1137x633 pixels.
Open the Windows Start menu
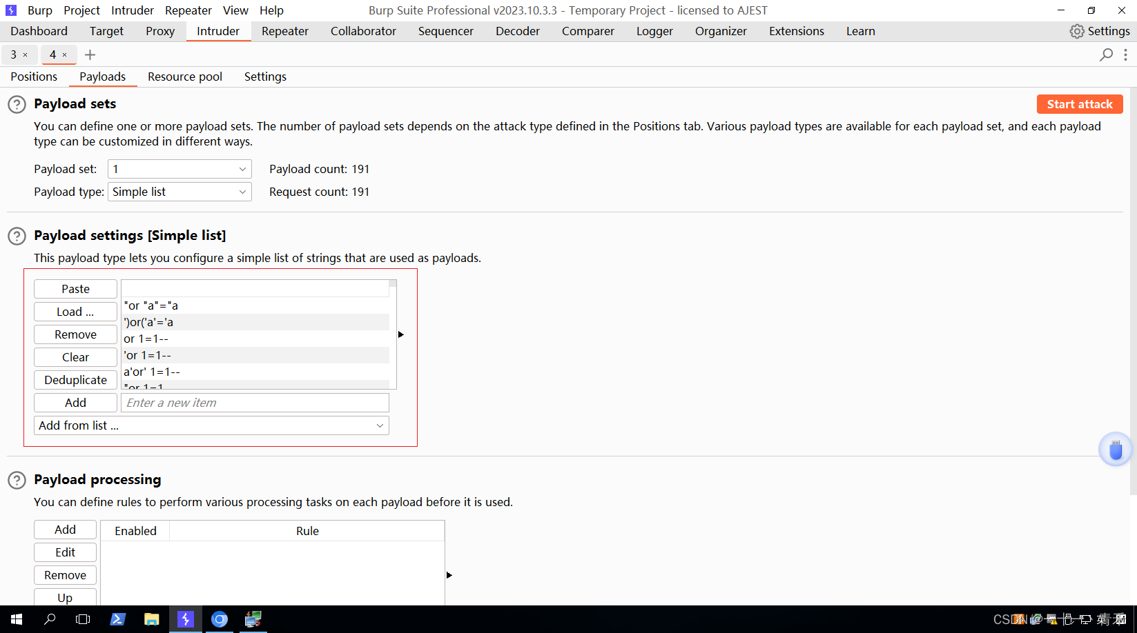pyautogui.click(x=17, y=619)
